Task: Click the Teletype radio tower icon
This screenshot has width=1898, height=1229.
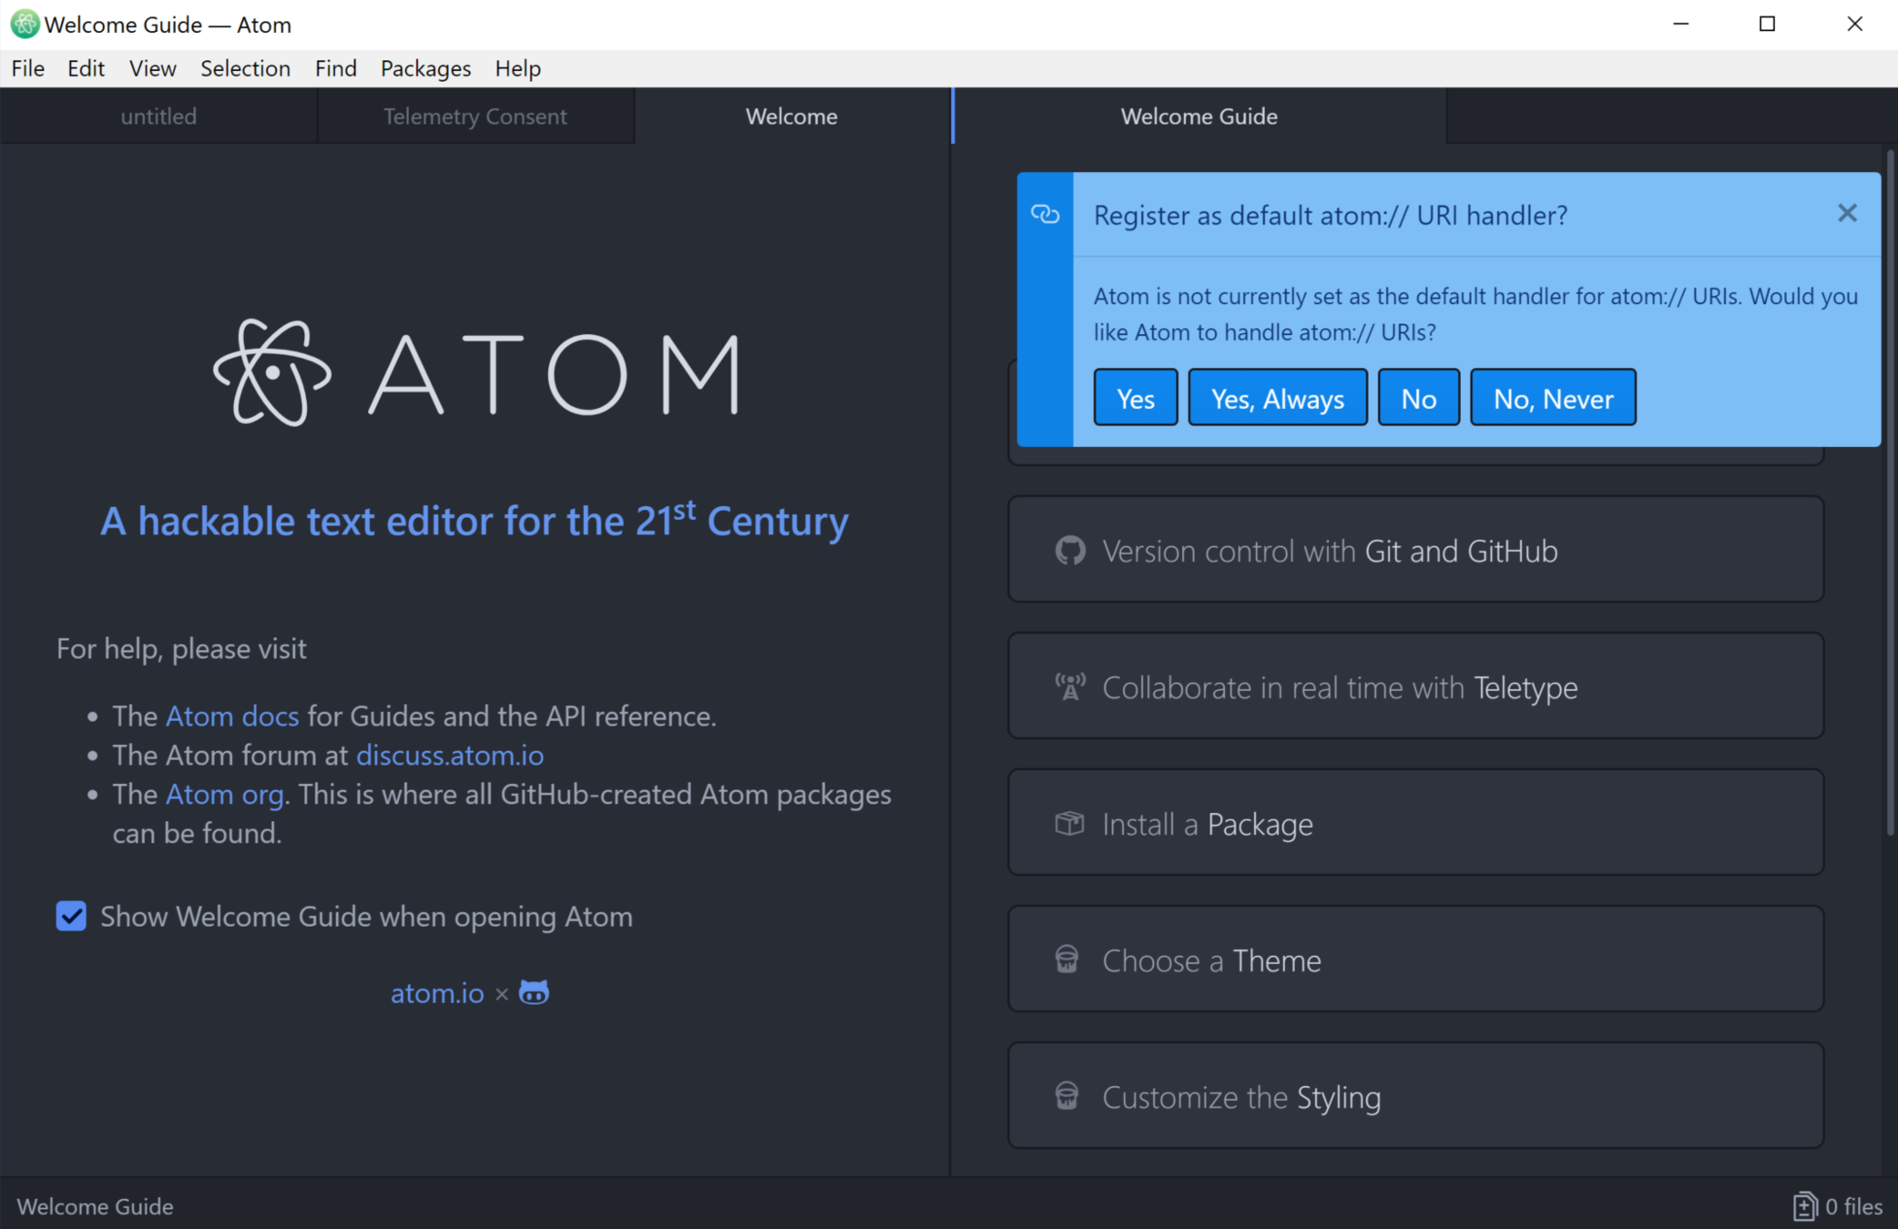Action: pos(1070,687)
